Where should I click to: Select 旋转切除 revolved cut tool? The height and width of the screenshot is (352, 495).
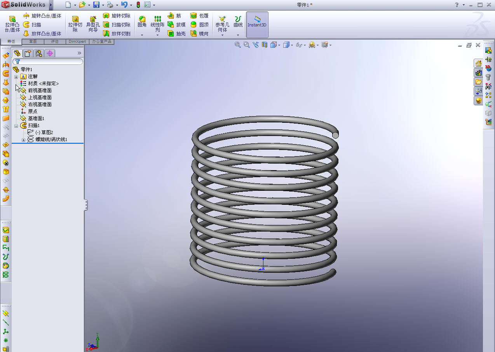[x=117, y=16]
